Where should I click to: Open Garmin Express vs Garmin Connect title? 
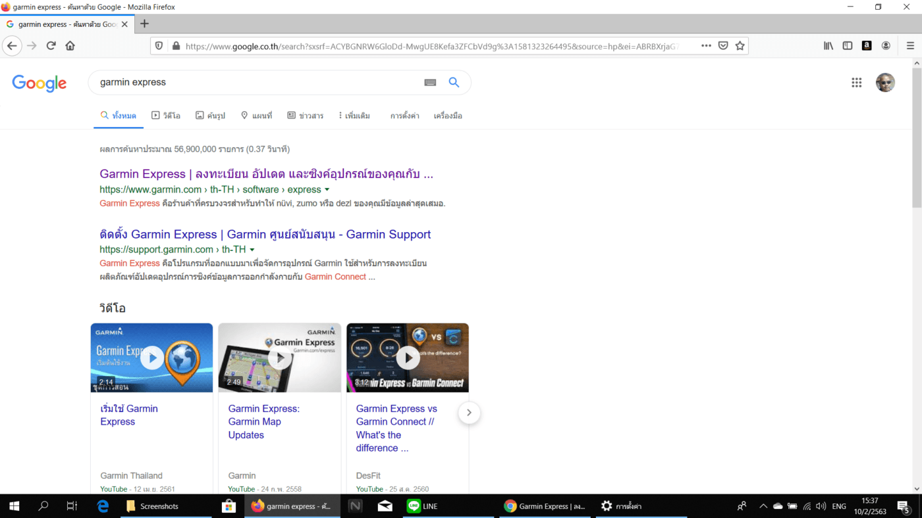(396, 429)
